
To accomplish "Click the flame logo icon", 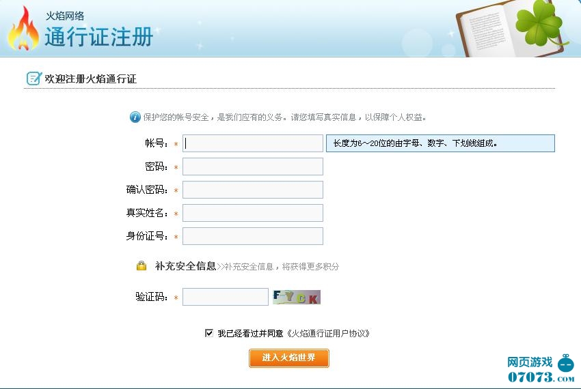I will tap(23, 29).
